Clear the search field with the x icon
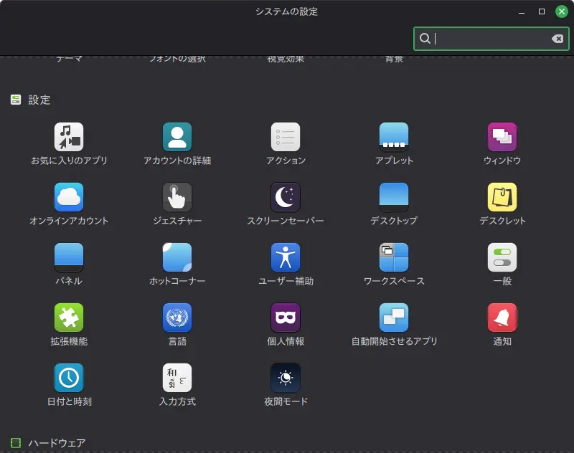This screenshot has height=453, width=574. click(x=557, y=38)
